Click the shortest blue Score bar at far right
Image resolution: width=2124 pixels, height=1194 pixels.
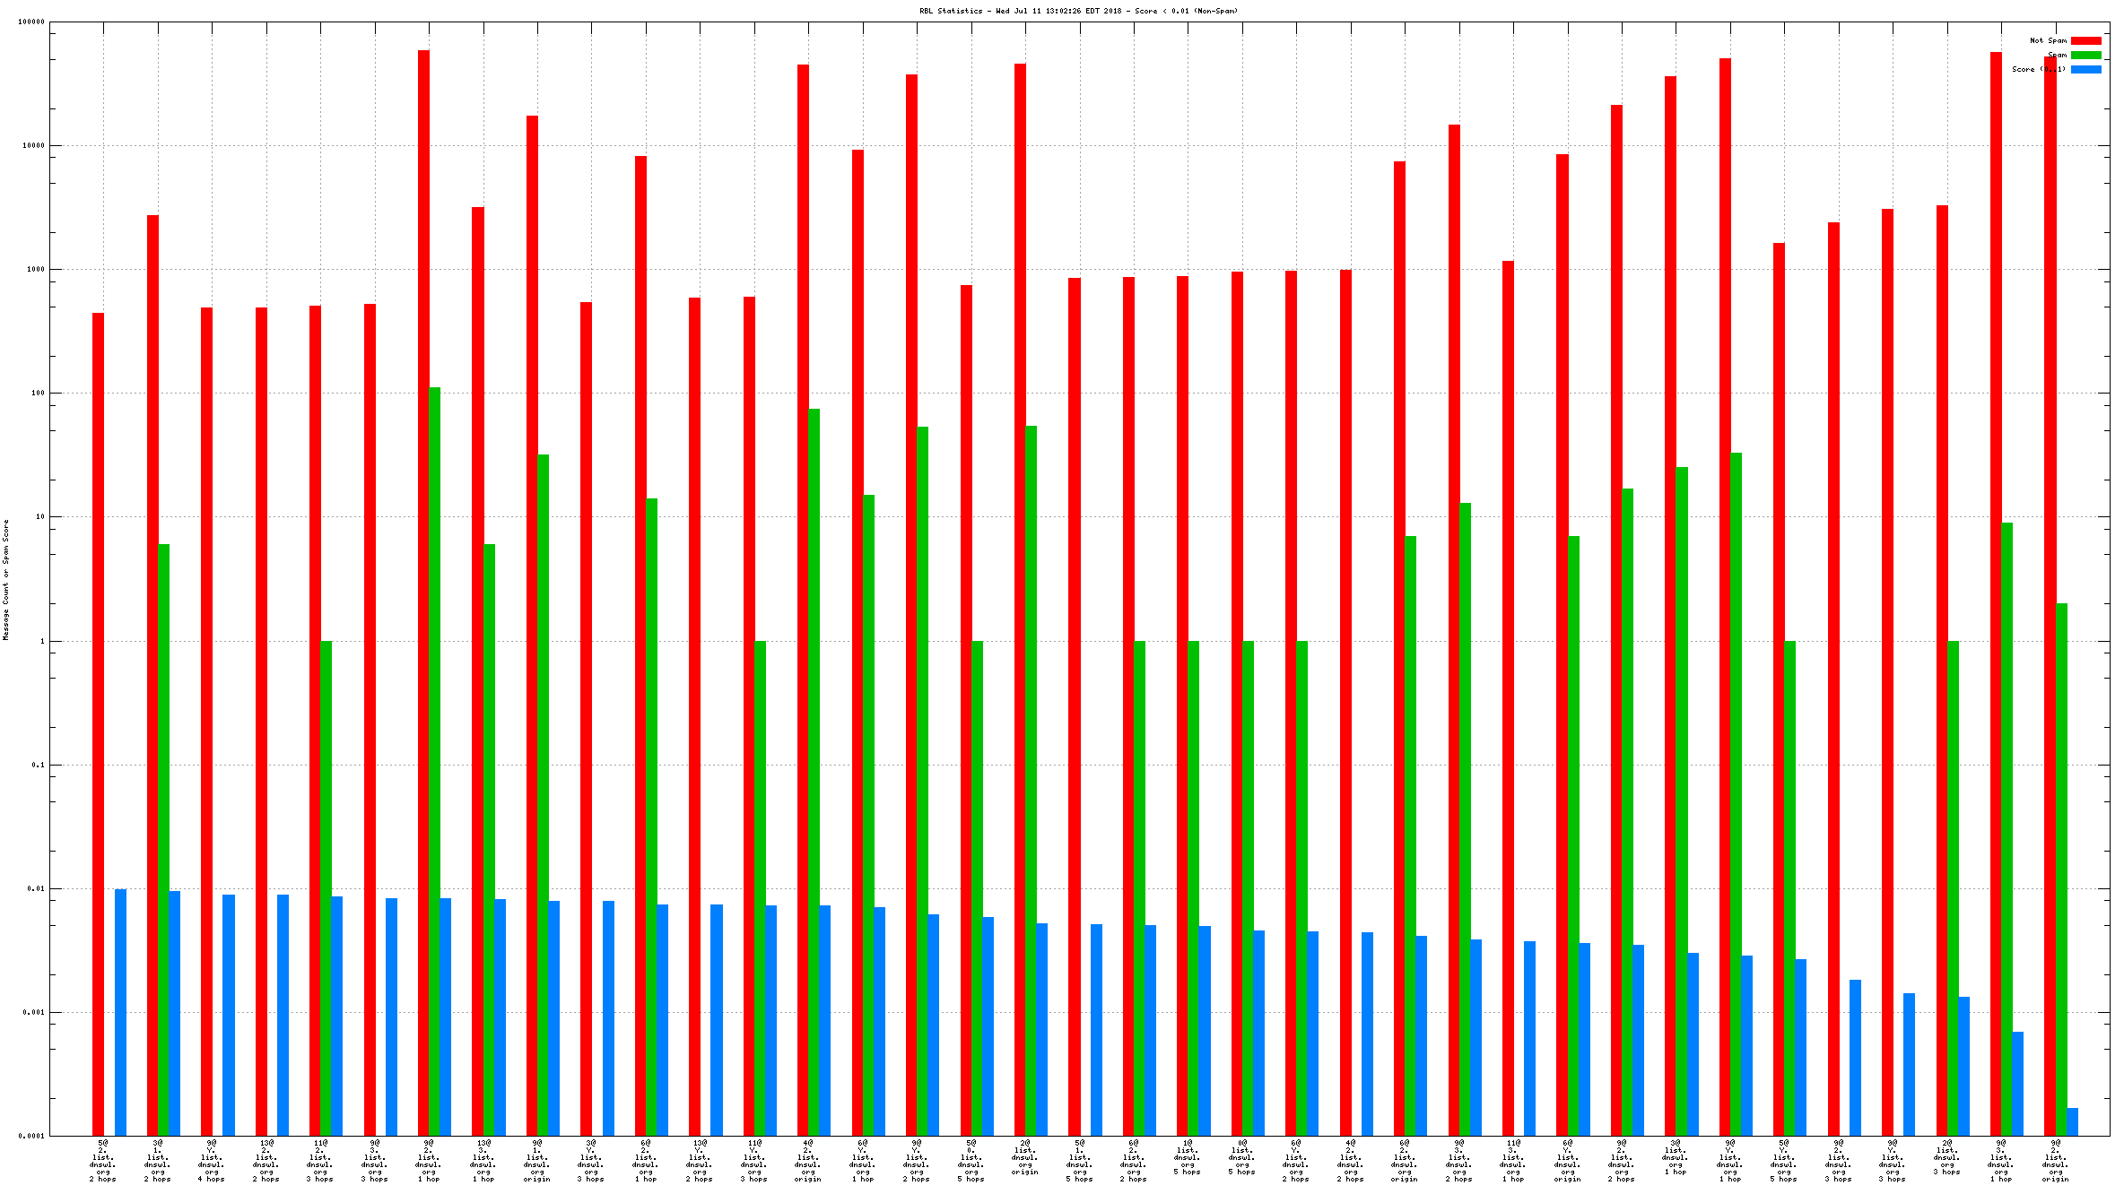2072,1121
